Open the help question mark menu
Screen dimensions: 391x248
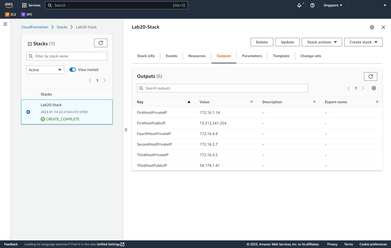(312, 5)
